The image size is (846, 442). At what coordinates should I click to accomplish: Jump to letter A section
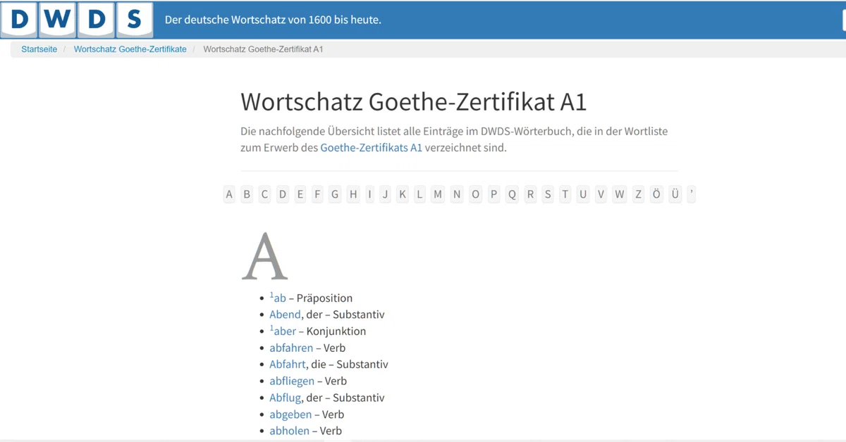pos(229,194)
